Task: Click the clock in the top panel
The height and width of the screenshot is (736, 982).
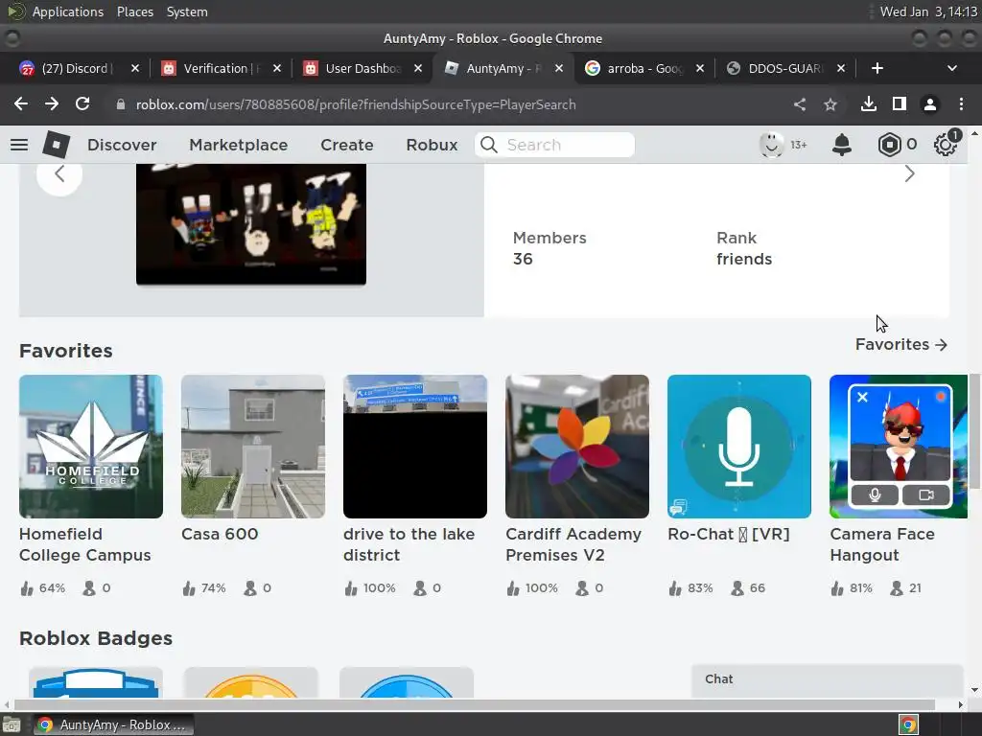Action: tap(928, 11)
